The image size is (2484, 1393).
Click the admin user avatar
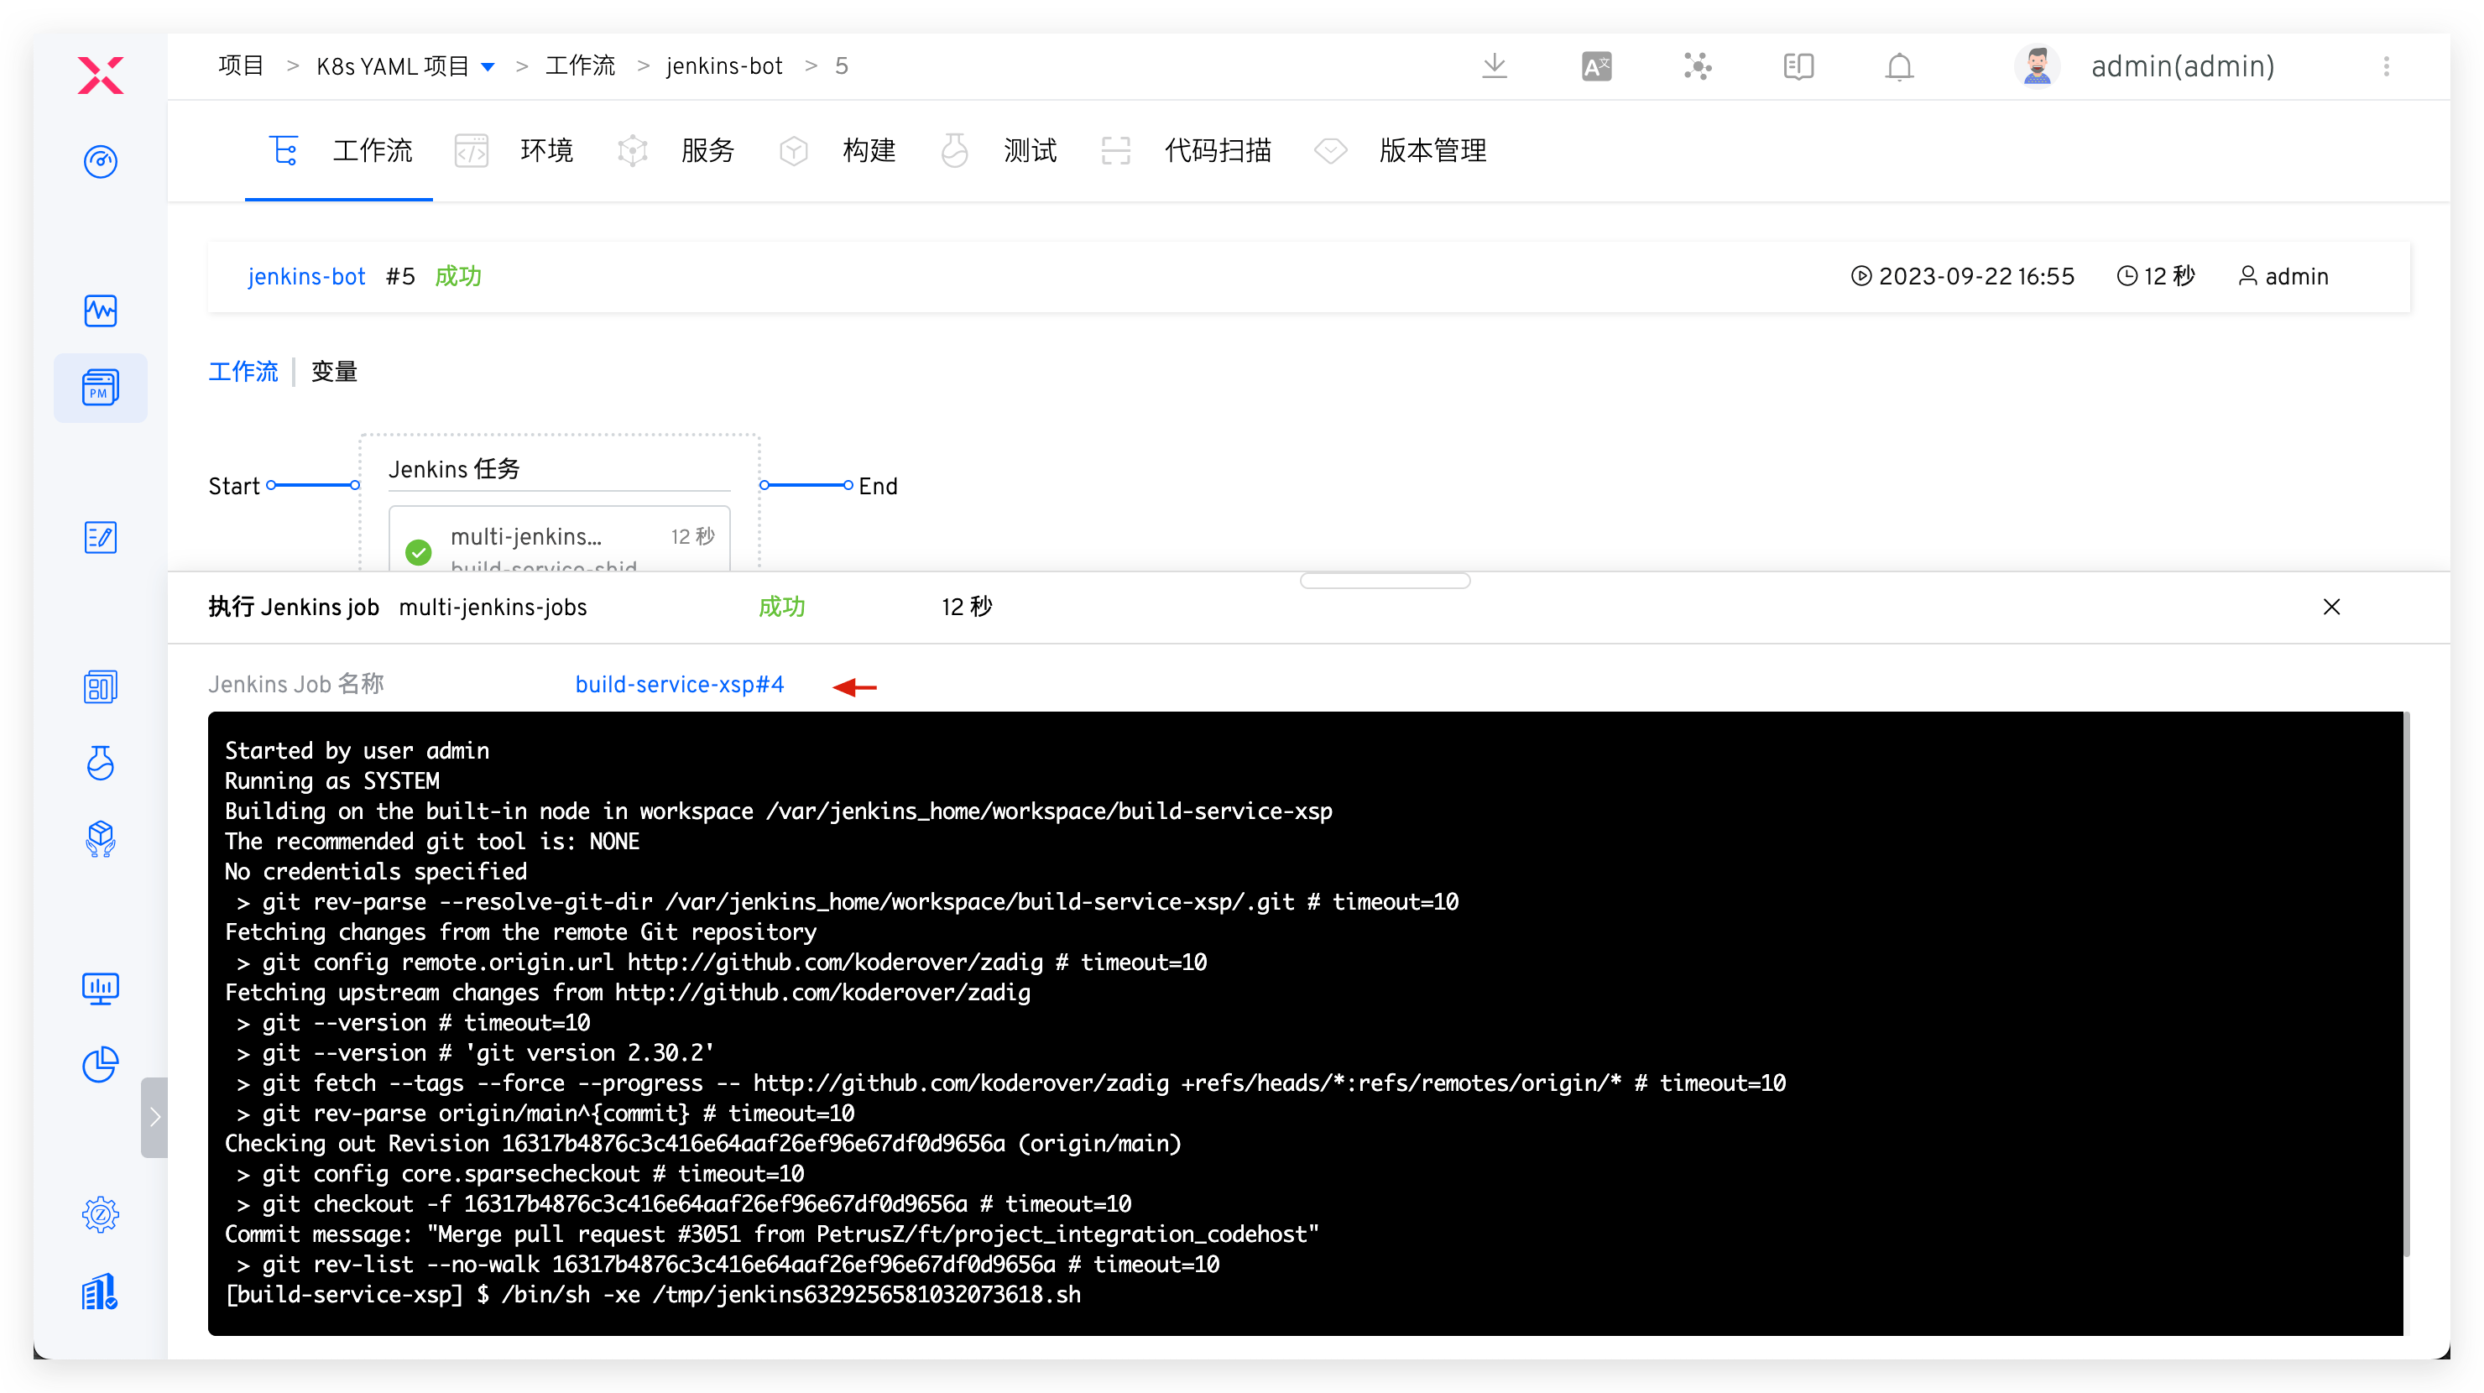pos(2037,65)
